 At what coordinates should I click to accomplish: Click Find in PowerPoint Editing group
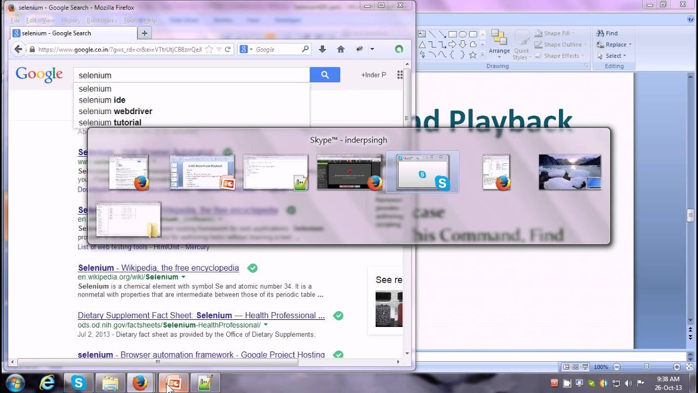click(607, 33)
